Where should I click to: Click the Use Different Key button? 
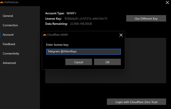[146, 18]
